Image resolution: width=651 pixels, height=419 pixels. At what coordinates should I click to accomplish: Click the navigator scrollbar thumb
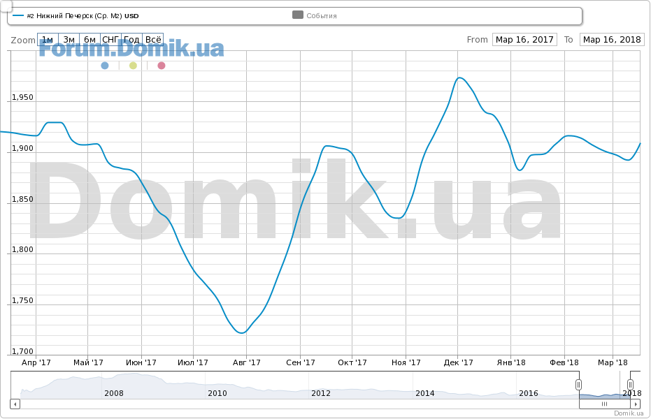(605, 404)
